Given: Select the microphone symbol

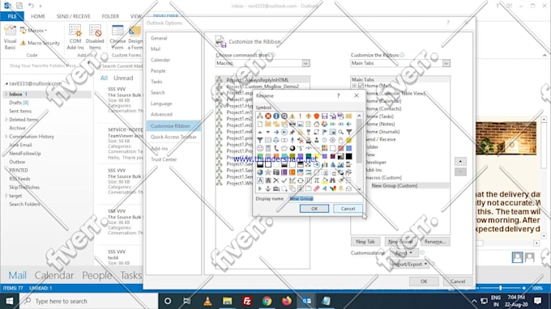Looking at the screenshot, I should point(293,140).
